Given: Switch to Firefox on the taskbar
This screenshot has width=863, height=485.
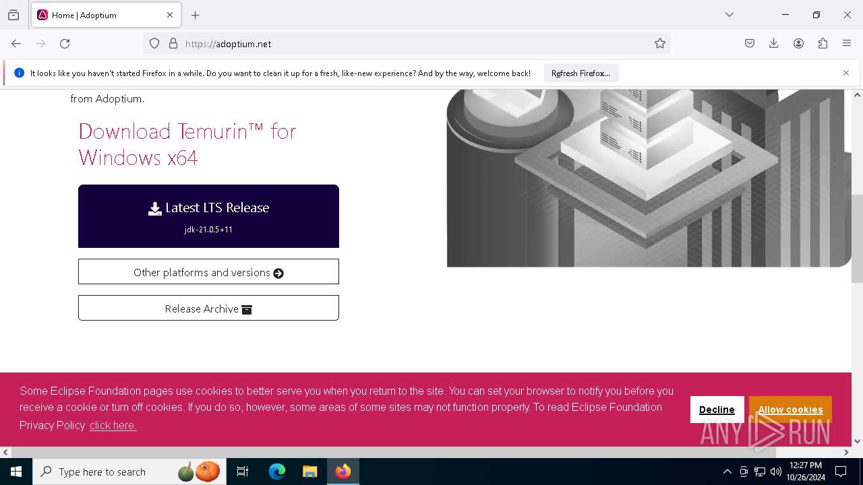Looking at the screenshot, I should click(x=343, y=472).
